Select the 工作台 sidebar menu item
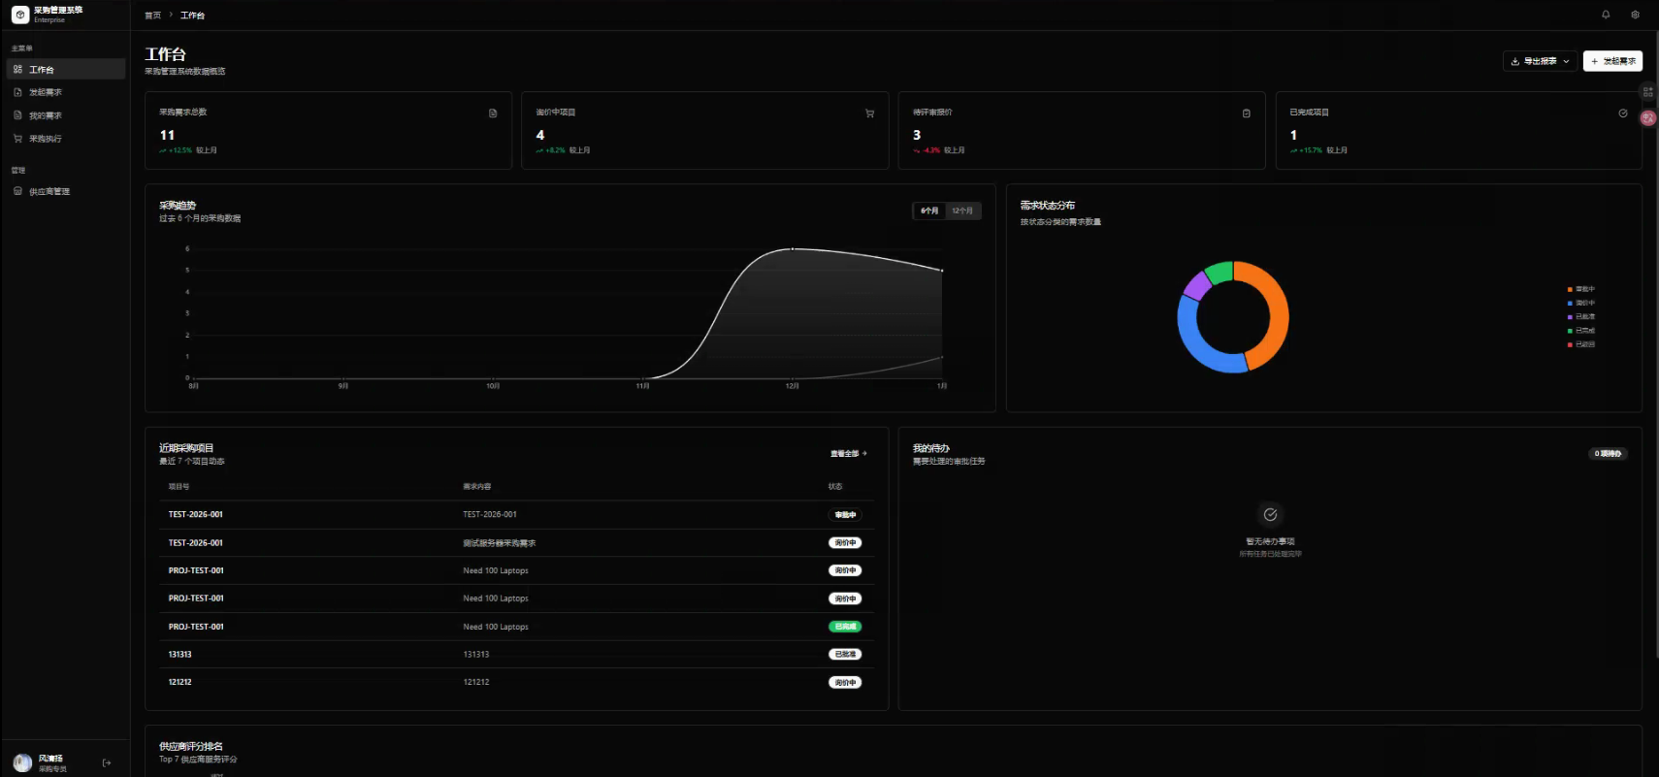This screenshot has height=777, width=1659. 66,69
